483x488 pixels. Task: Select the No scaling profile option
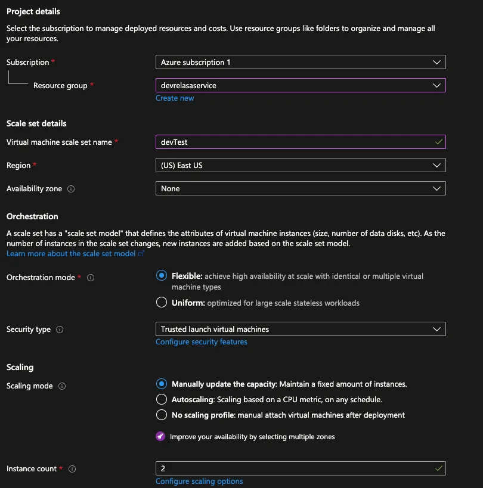point(161,415)
